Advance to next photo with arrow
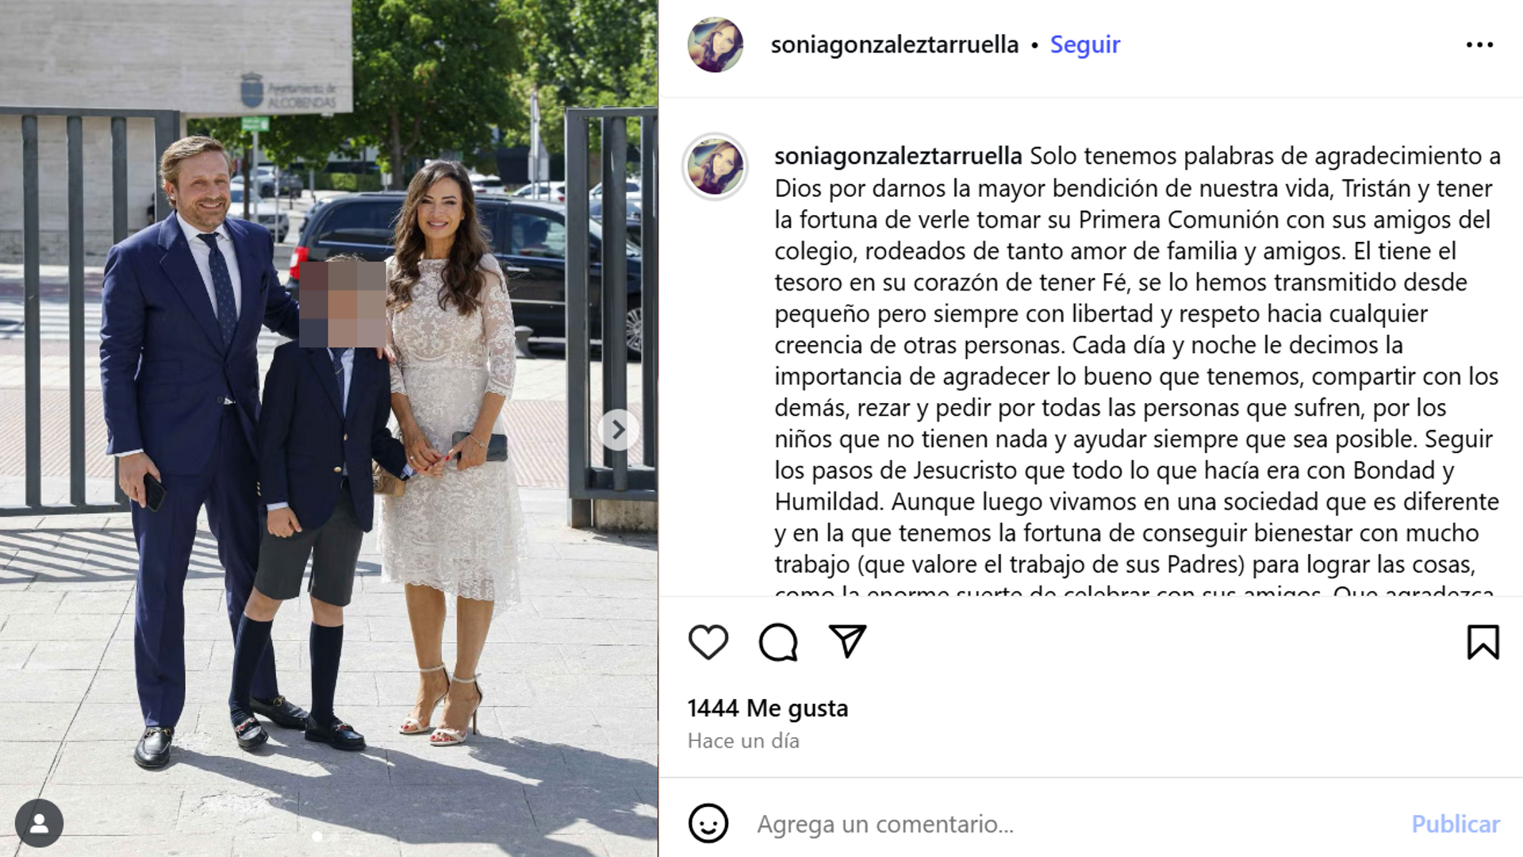Image resolution: width=1523 pixels, height=857 pixels. pyautogui.click(x=618, y=430)
